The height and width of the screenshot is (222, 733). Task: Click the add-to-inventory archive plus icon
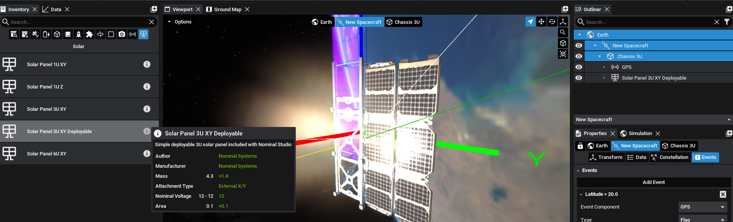[25, 34]
